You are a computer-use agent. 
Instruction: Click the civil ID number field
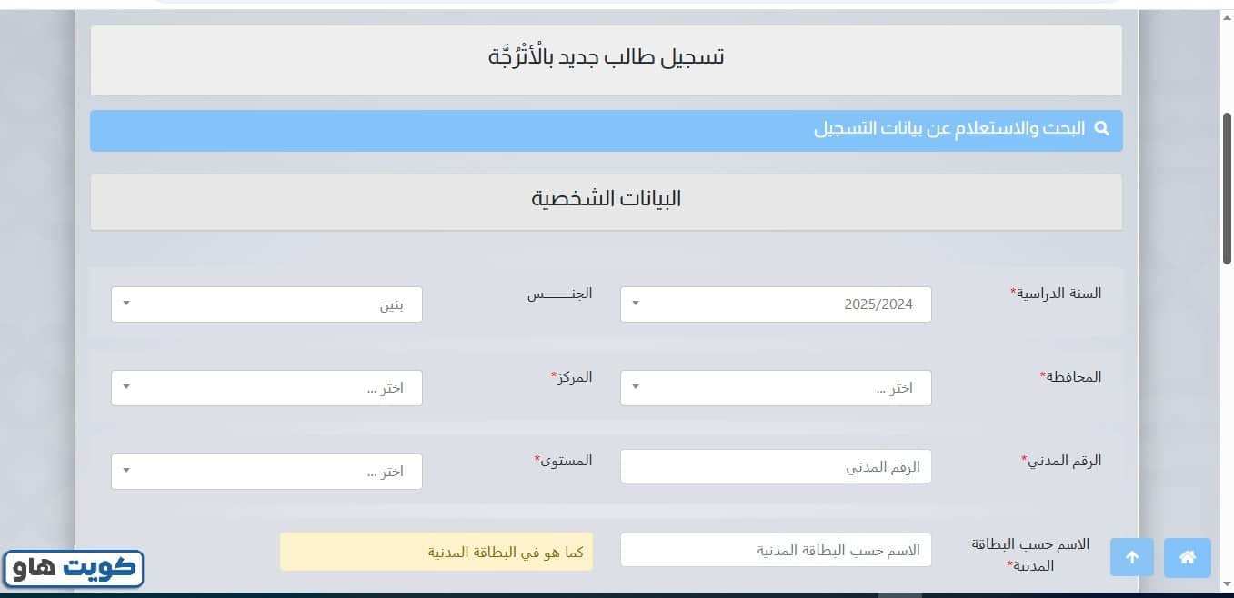[776, 466]
